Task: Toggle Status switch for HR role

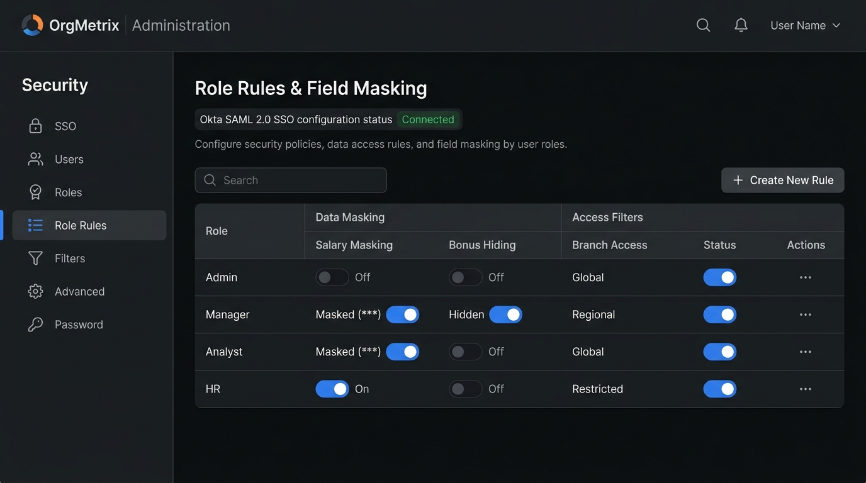Action: 720,389
